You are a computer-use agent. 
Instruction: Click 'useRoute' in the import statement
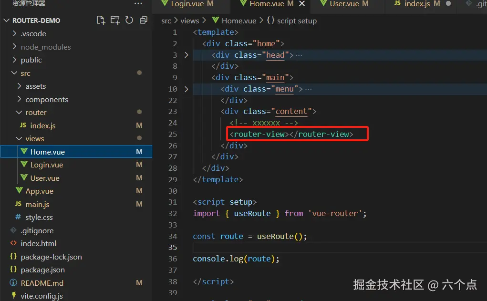[x=252, y=213]
